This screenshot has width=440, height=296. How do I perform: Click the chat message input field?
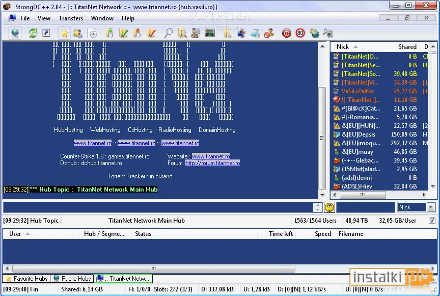click(158, 207)
